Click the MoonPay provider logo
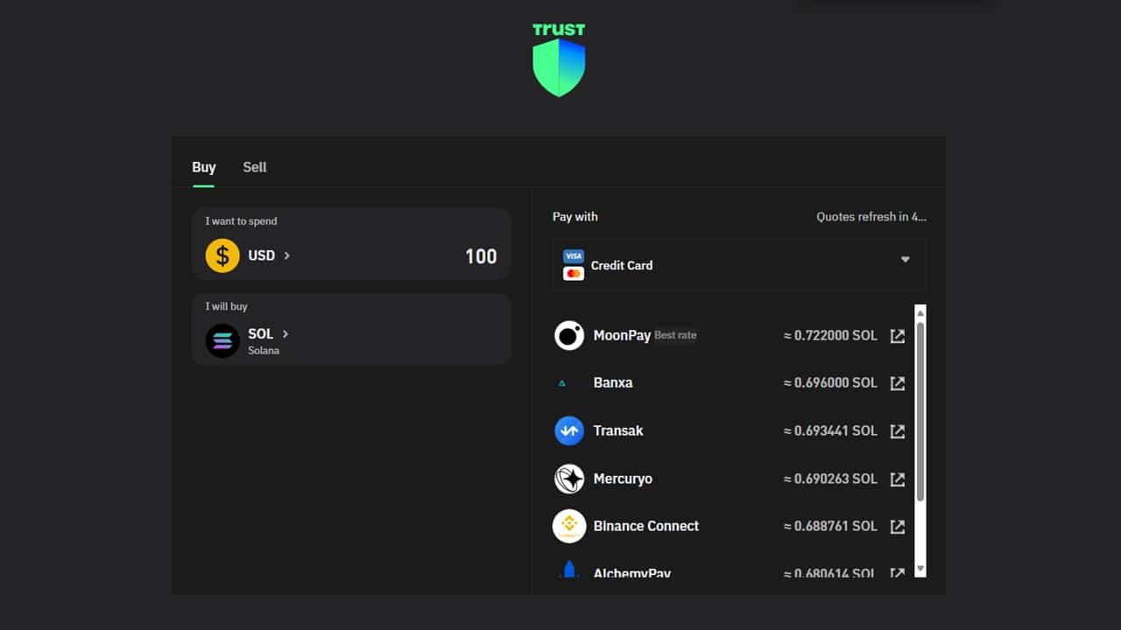This screenshot has height=630, width=1121. pos(569,335)
